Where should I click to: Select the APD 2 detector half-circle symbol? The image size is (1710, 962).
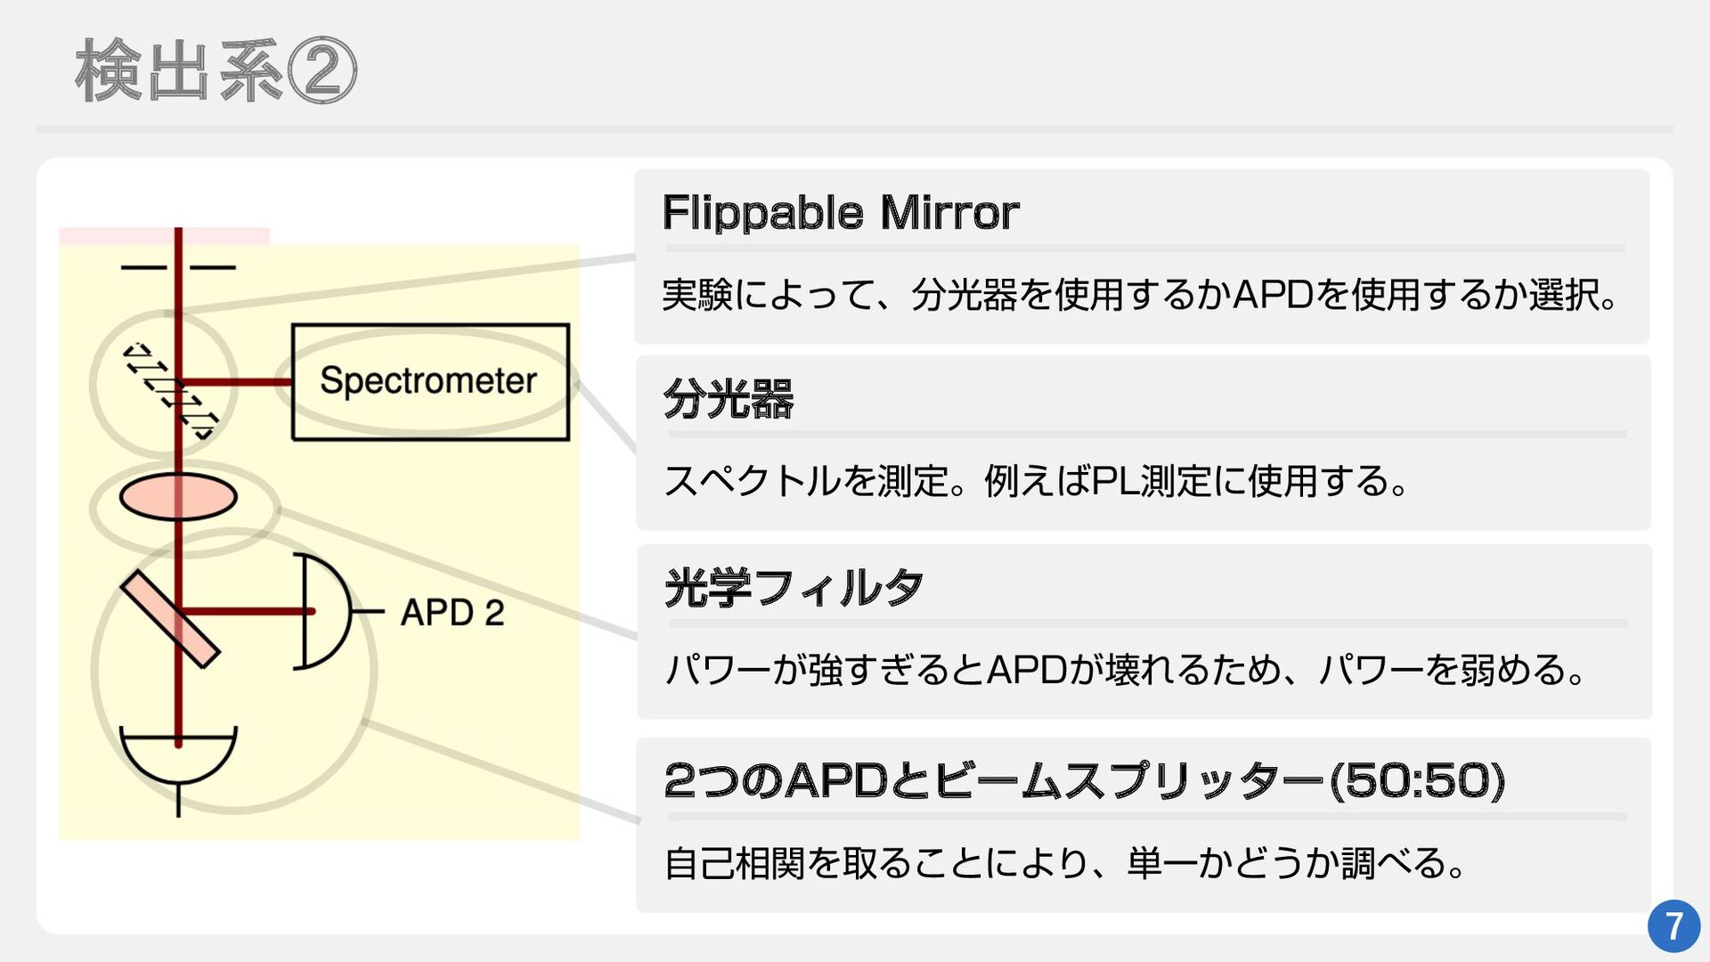325,611
